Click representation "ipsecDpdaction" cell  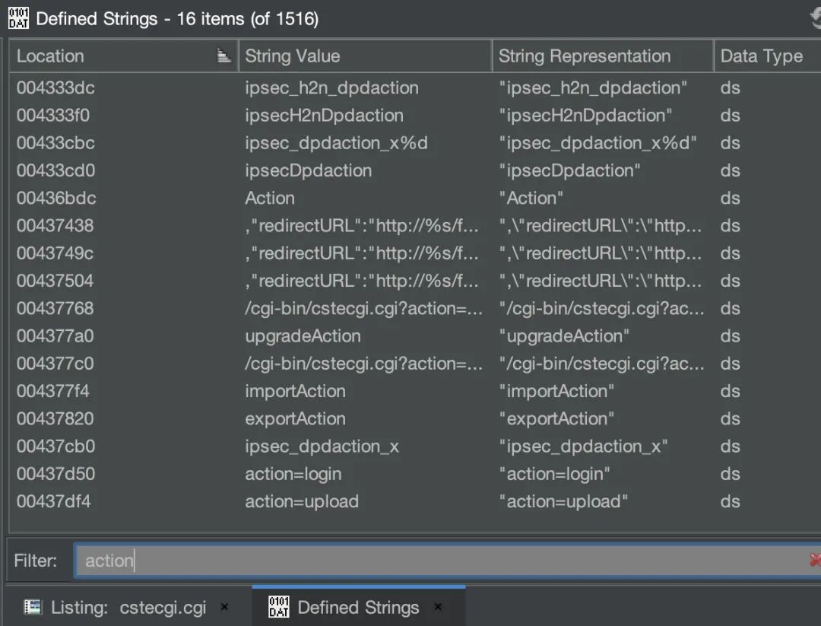(569, 171)
